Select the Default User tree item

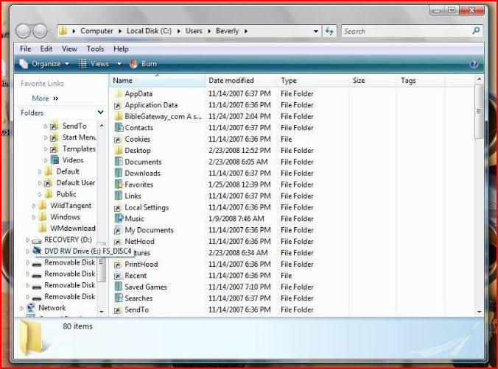point(76,183)
